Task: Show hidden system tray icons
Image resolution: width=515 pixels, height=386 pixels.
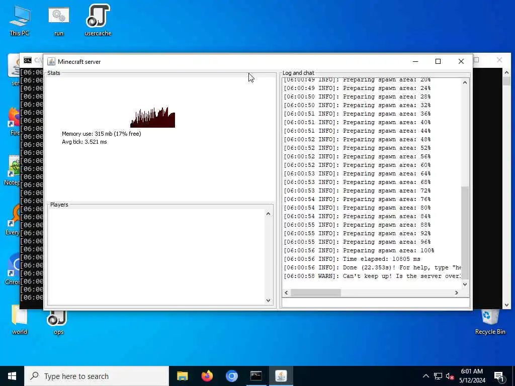Action: (x=425, y=376)
